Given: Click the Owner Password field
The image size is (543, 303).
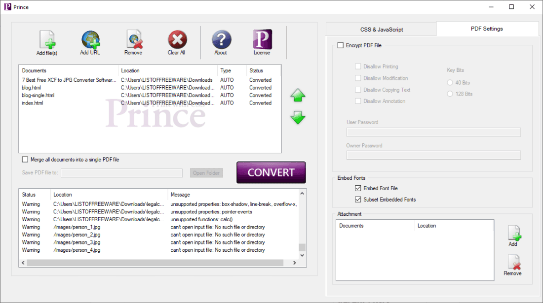Looking at the screenshot, I should (x=433, y=155).
